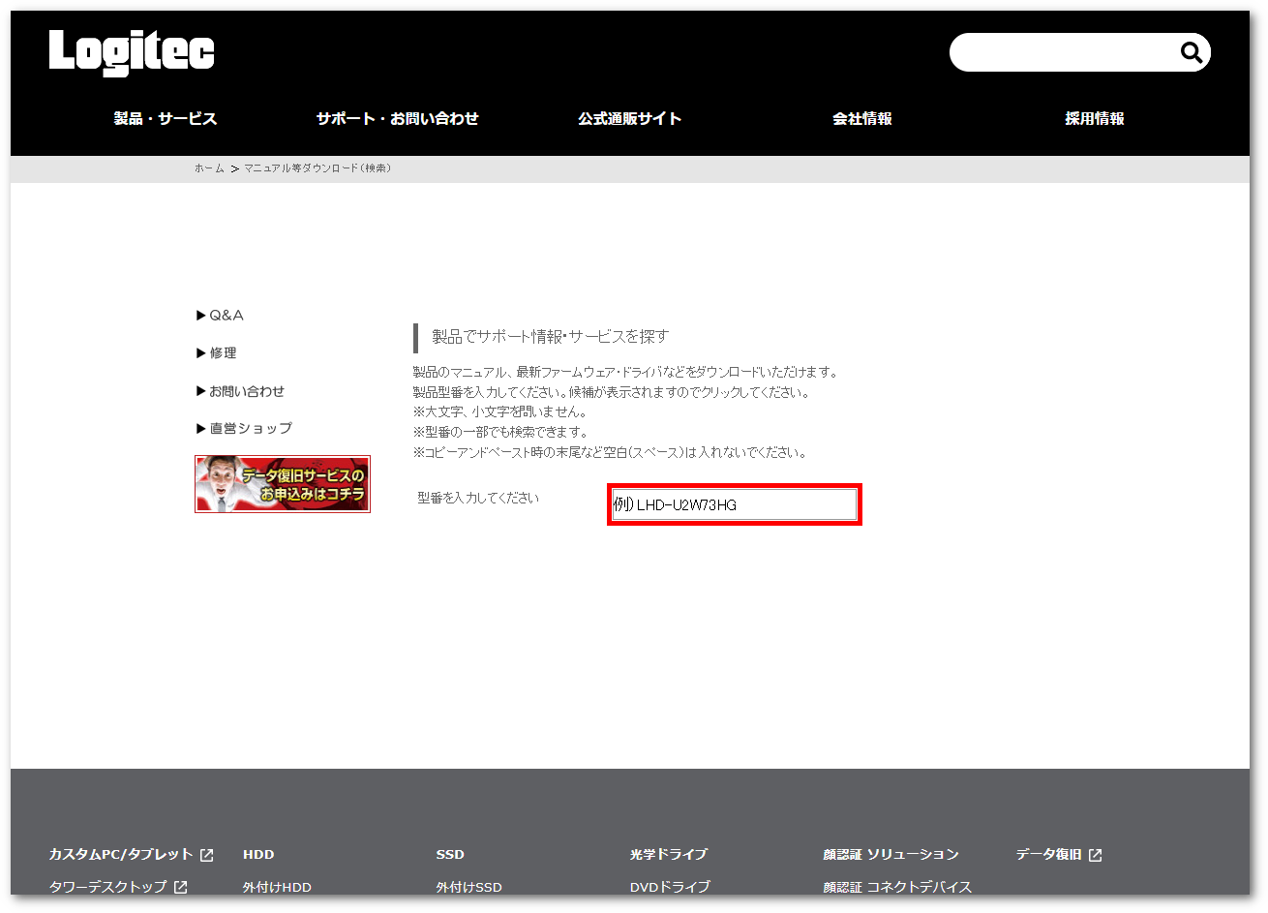Open カスタムPC/タブレット footer link

tap(121, 854)
